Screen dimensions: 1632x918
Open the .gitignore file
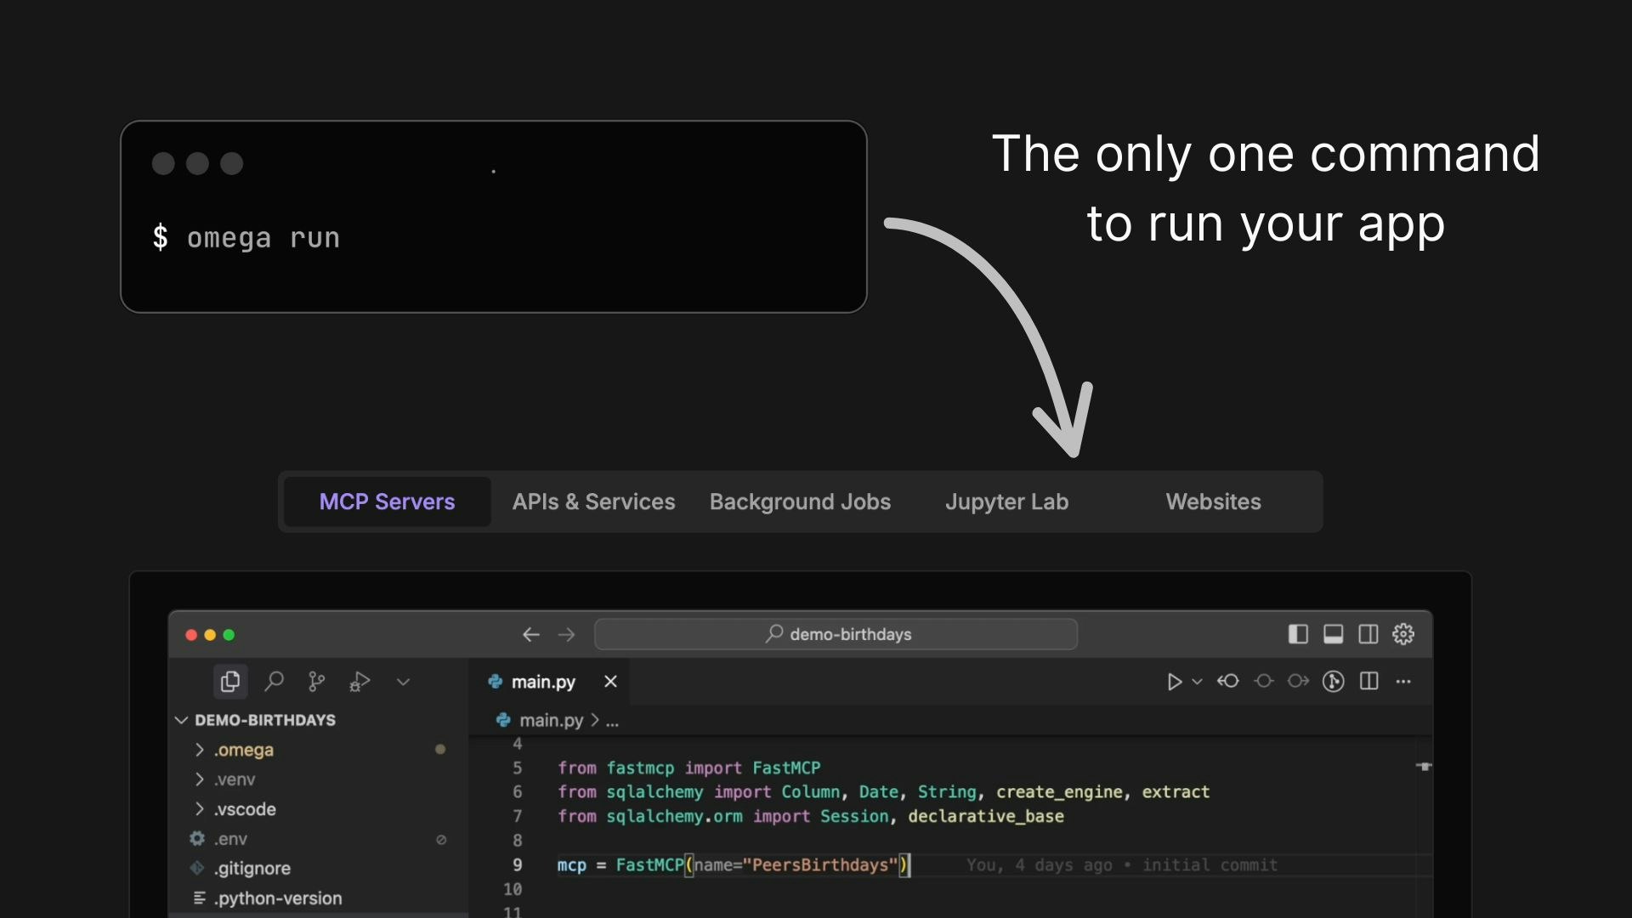tap(319, 869)
